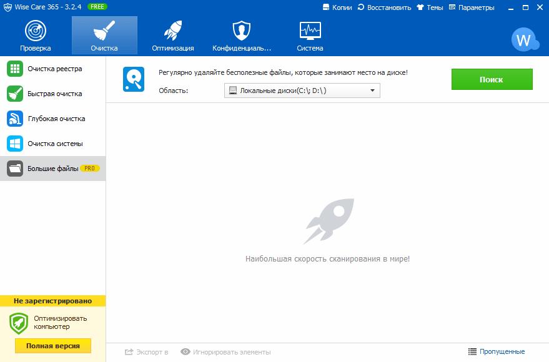Click the Игнорировать элементы link

232,352
